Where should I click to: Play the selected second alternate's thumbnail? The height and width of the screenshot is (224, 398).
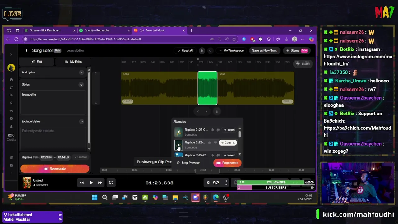click(178, 145)
